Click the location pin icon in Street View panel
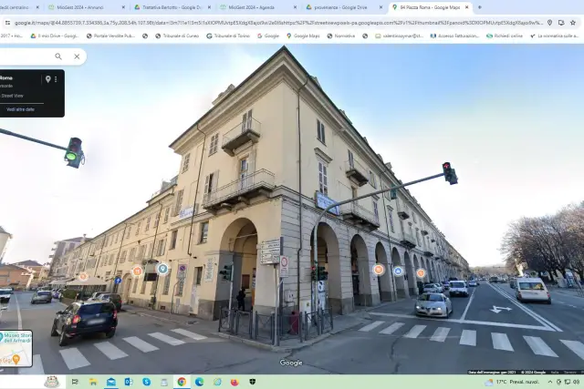584x389 pixels. (x=48, y=79)
